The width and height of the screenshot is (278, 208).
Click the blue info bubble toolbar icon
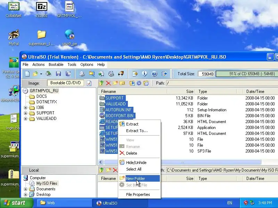(145, 74)
